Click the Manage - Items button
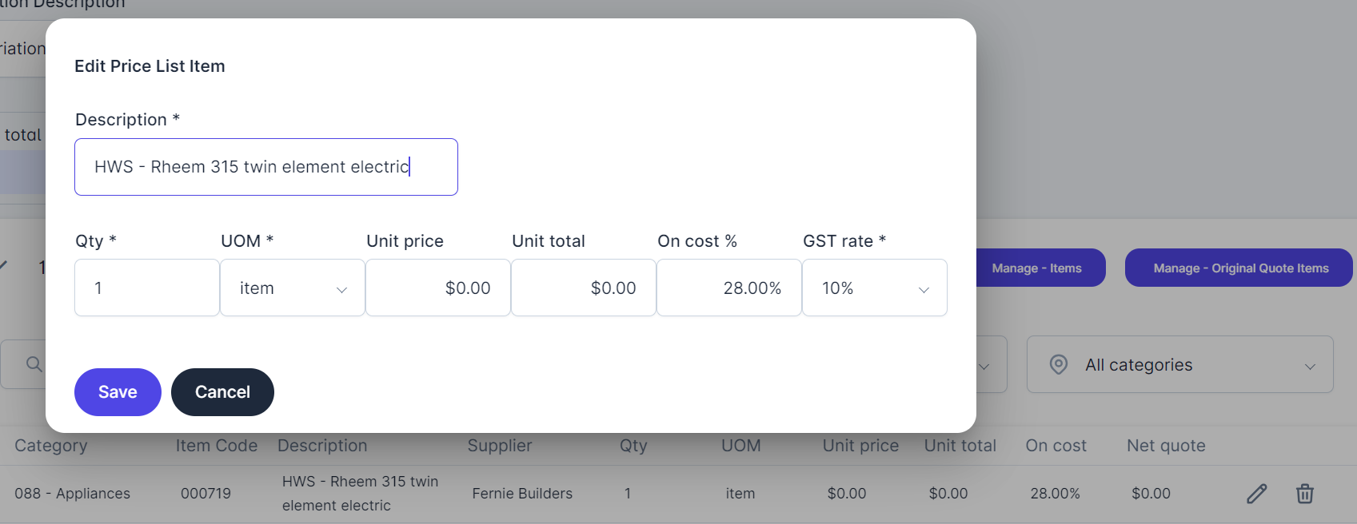 (1036, 268)
